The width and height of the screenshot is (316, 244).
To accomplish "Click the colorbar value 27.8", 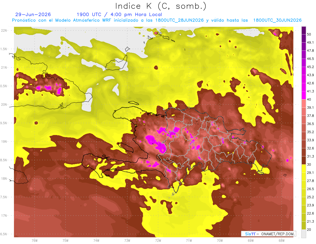I will pyautogui.click(x=310, y=181).
